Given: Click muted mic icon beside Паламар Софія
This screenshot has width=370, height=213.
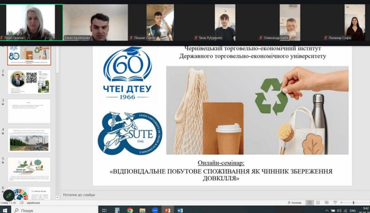Looking at the screenshot, I should point(326,38).
